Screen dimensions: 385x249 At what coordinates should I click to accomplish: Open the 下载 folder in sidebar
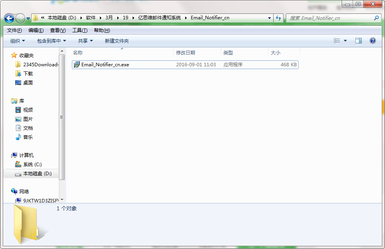[x=27, y=73]
